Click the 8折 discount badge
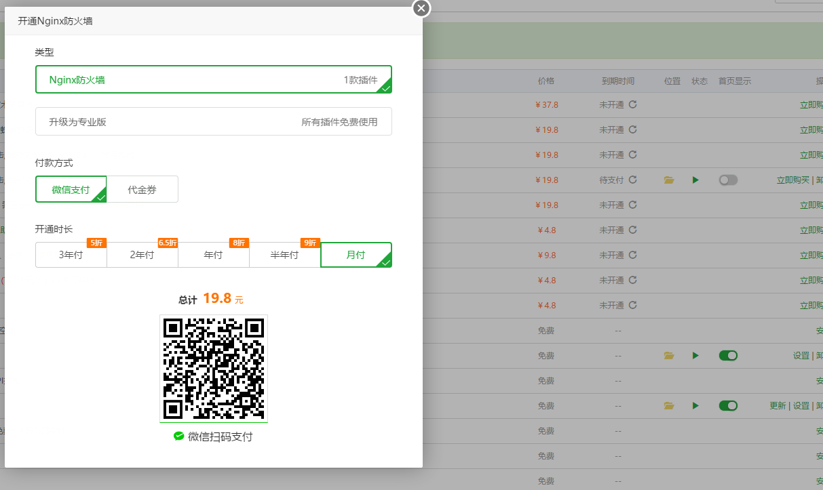 pos(239,243)
